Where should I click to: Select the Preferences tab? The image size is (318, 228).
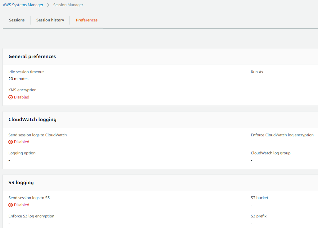(87, 20)
